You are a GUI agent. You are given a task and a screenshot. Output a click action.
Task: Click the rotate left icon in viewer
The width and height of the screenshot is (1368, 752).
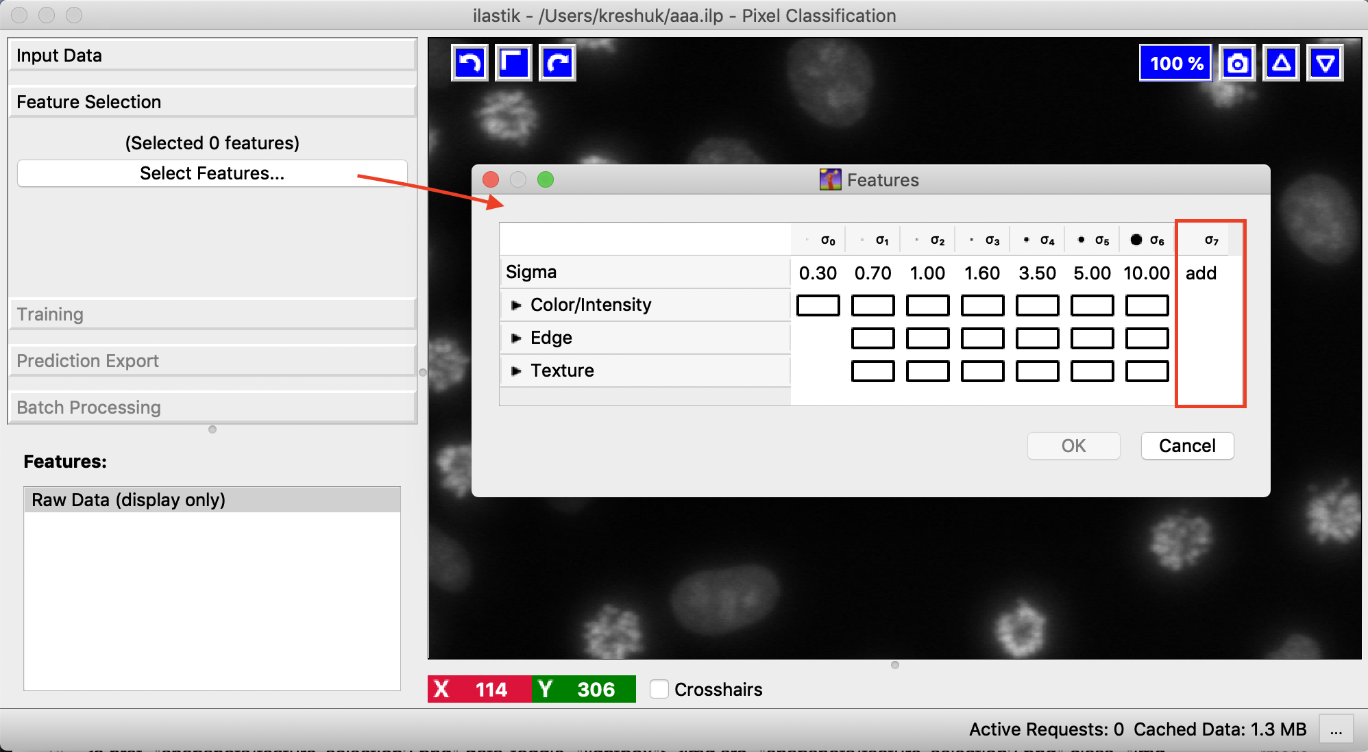pos(469,63)
